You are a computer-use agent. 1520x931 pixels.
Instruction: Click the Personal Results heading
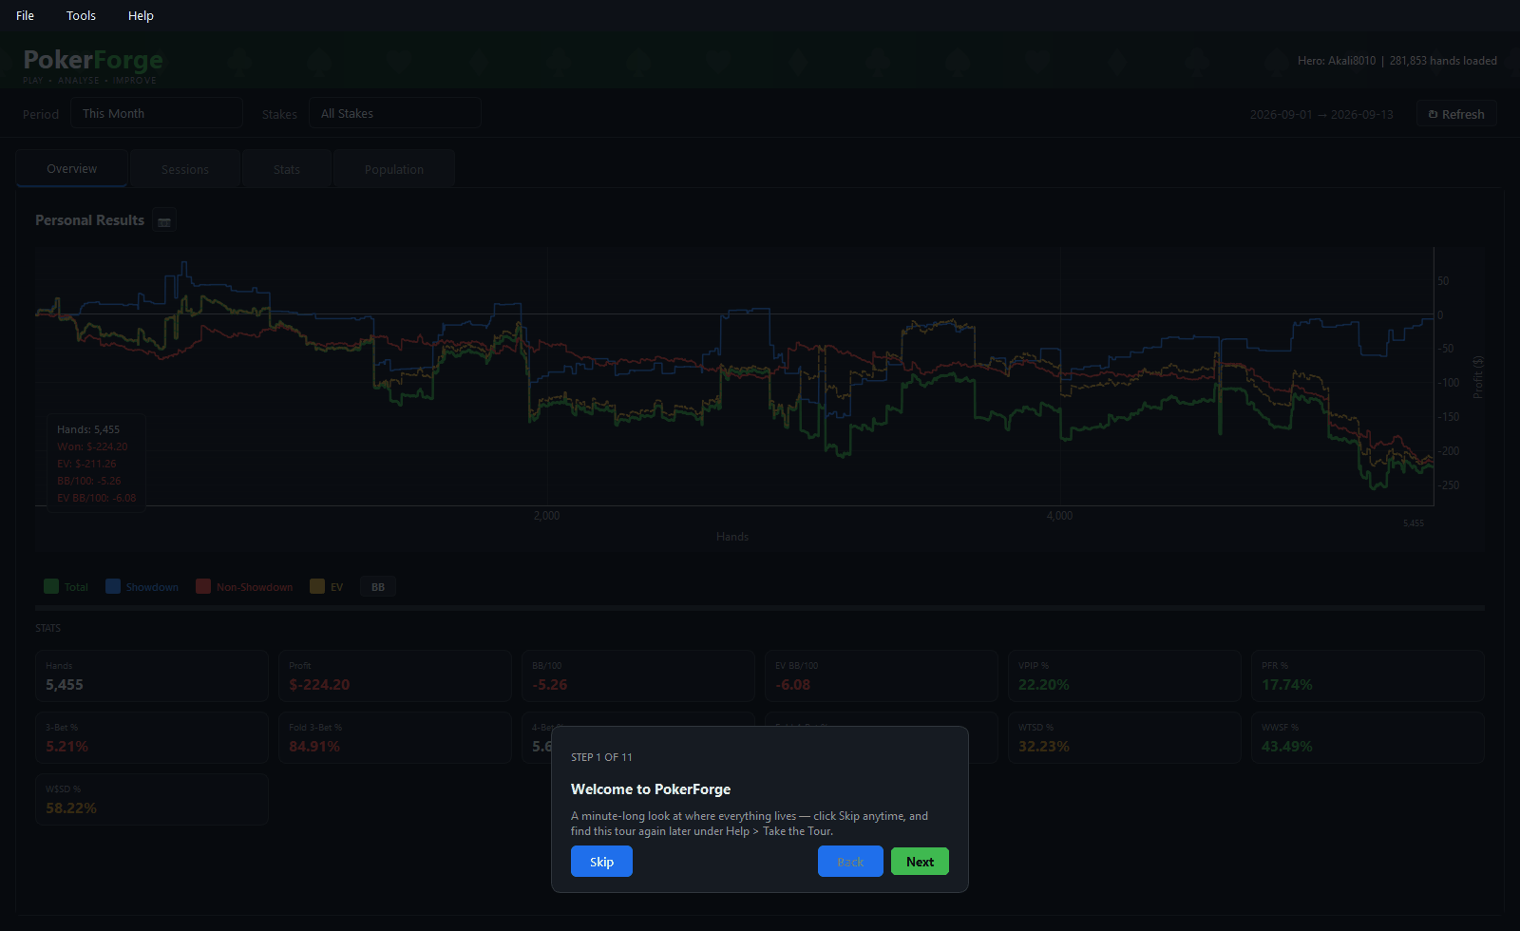[x=90, y=220]
